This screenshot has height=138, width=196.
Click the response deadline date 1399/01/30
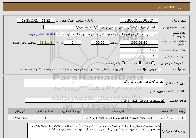pos(139,42)
